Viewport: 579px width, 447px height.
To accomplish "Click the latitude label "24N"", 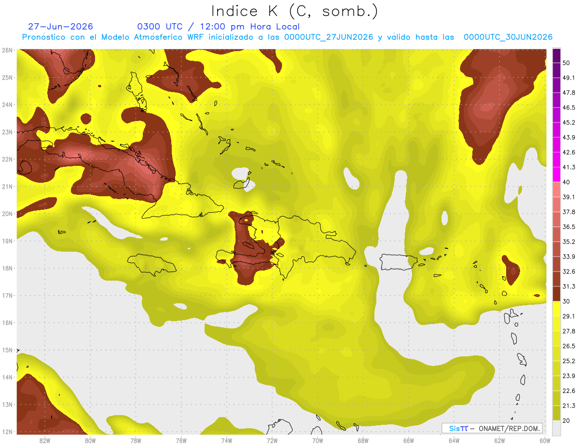I will click(7, 105).
